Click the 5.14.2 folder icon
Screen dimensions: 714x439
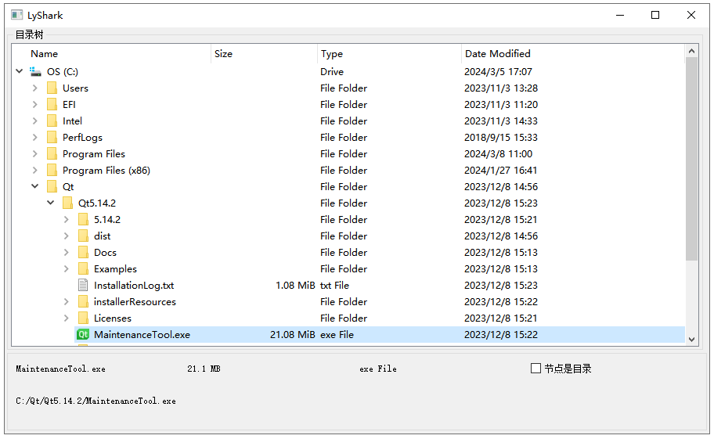[83, 219]
